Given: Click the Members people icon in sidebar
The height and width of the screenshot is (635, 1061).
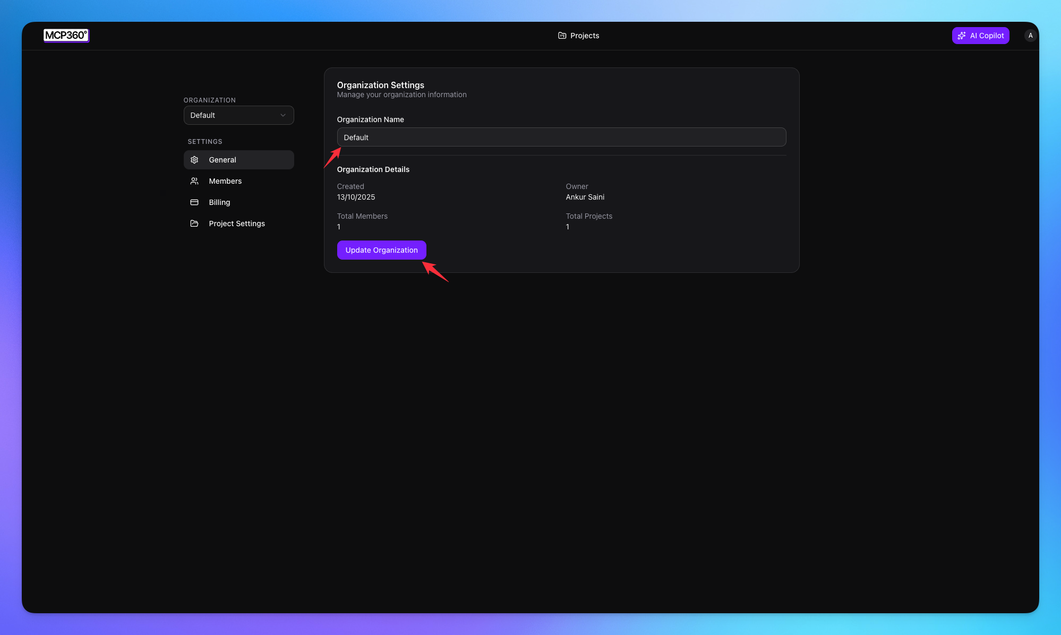Looking at the screenshot, I should [194, 181].
